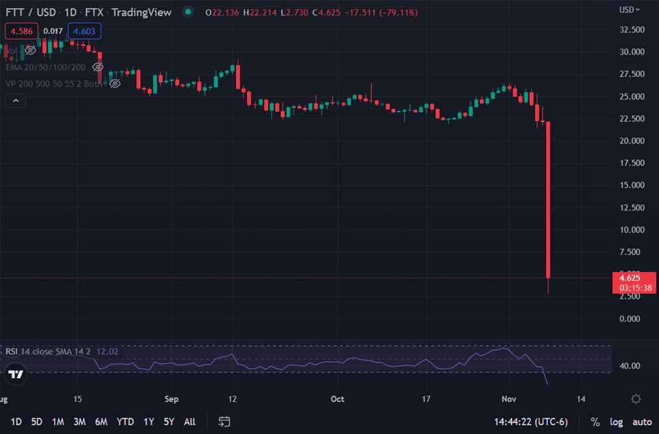
Task: Click the Oct label on time axis
Action: coord(337,399)
